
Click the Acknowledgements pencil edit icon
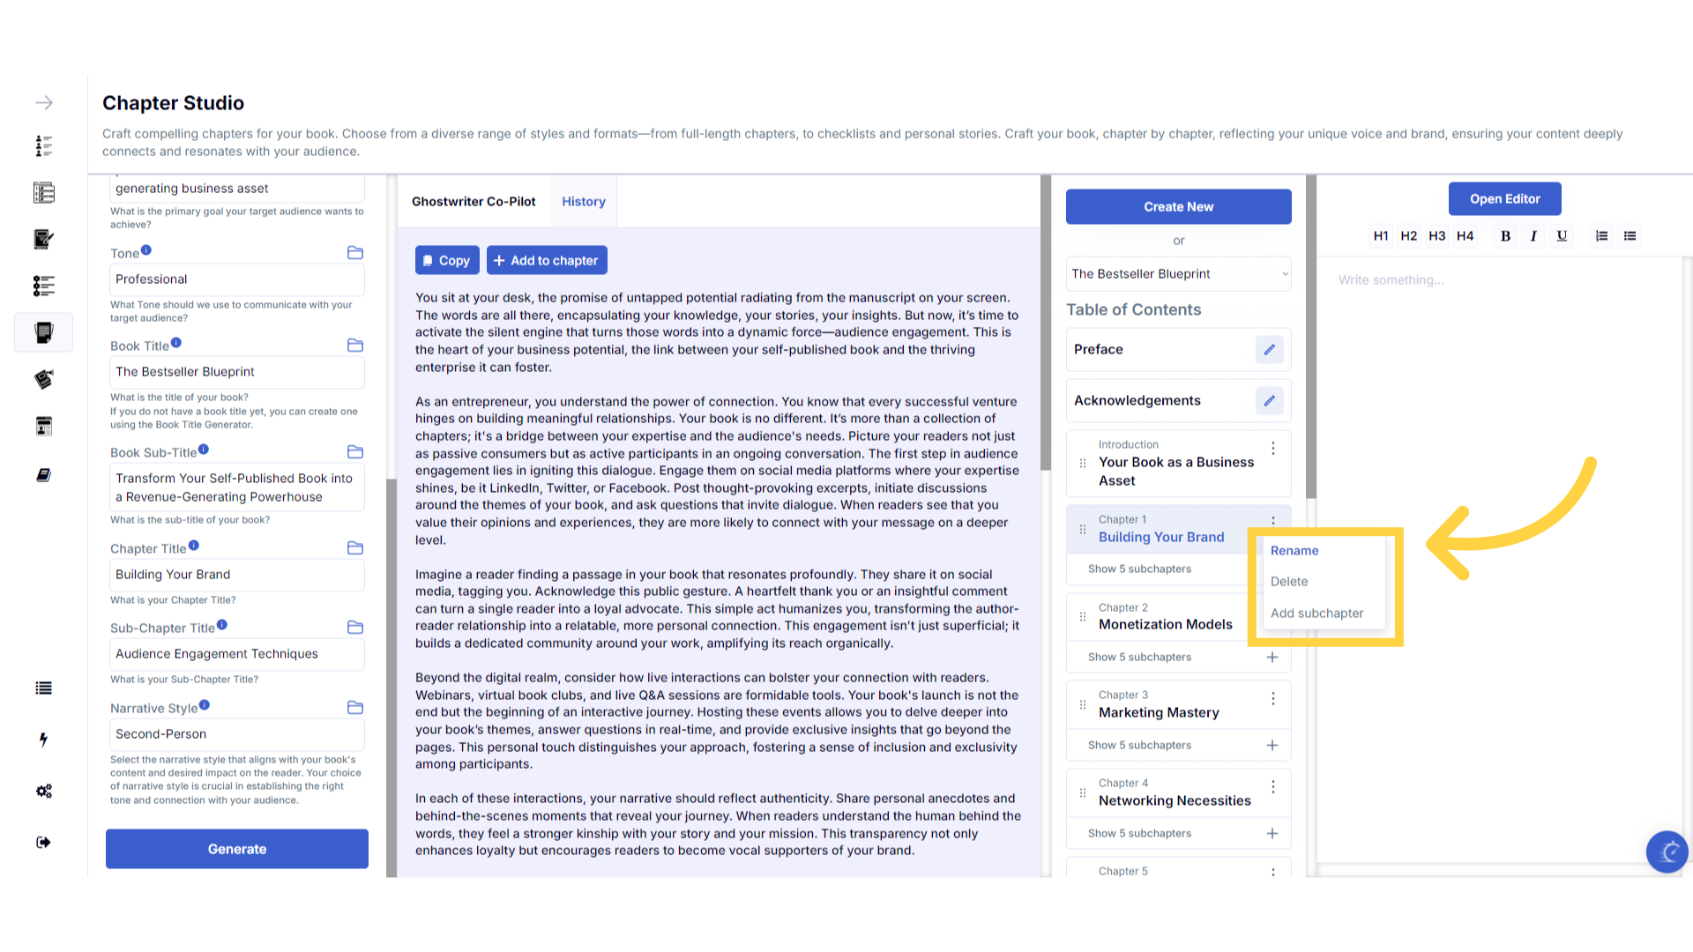[x=1269, y=401]
